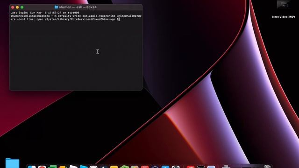Close the Terminal window with the red button
Viewport: 299px width, 168px height.
13,7
